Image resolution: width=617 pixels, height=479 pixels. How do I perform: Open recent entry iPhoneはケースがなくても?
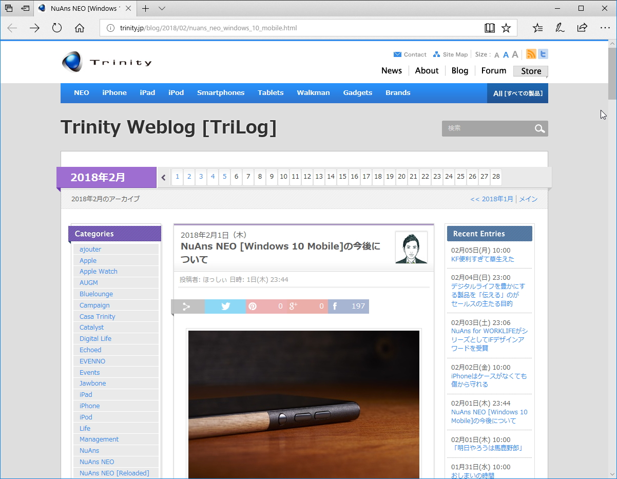pos(489,380)
